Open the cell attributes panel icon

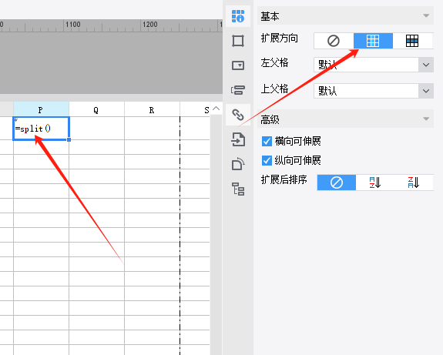click(x=238, y=16)
